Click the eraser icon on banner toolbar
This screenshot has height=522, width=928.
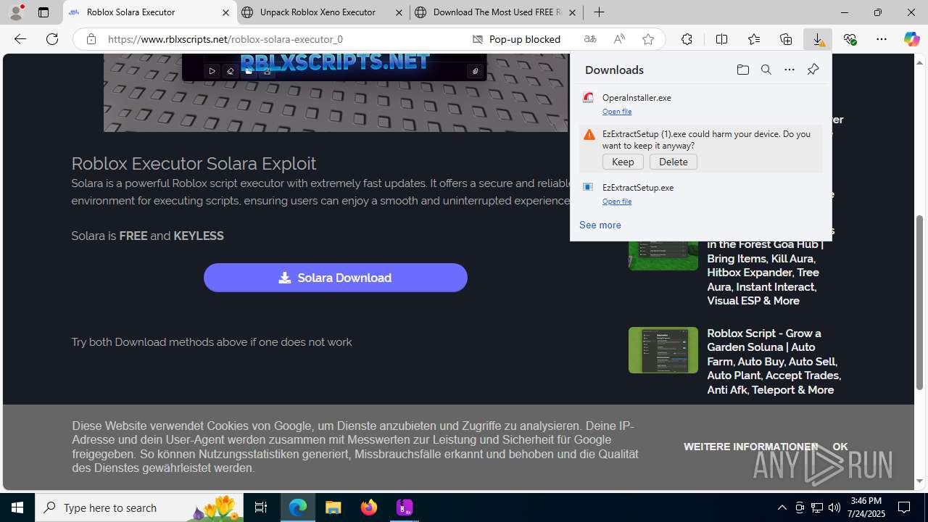pyautogui.click(x=231, y=71)
